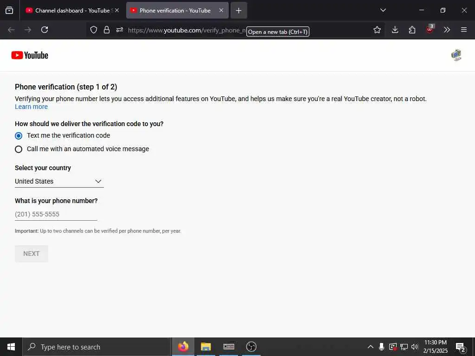
Task: Open the tray icon next to microphone
Action: point(392,347)
